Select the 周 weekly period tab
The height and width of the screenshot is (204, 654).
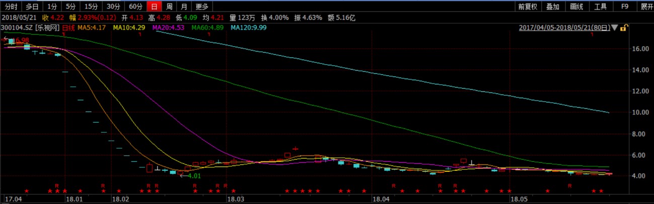pos(170,7)
